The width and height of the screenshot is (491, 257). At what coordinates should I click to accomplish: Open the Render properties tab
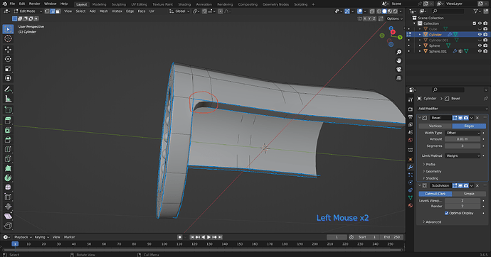pos(410,109)
